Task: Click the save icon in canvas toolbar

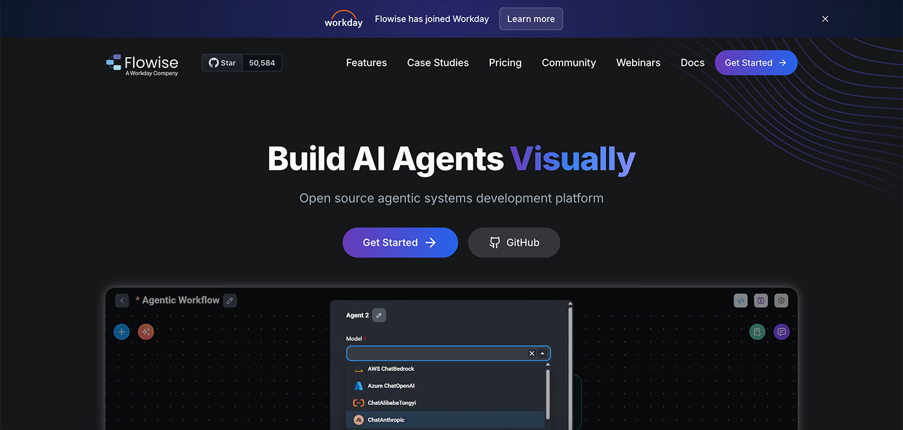Action: 761,300
